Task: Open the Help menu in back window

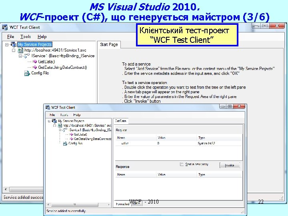Action: point(42,37)
